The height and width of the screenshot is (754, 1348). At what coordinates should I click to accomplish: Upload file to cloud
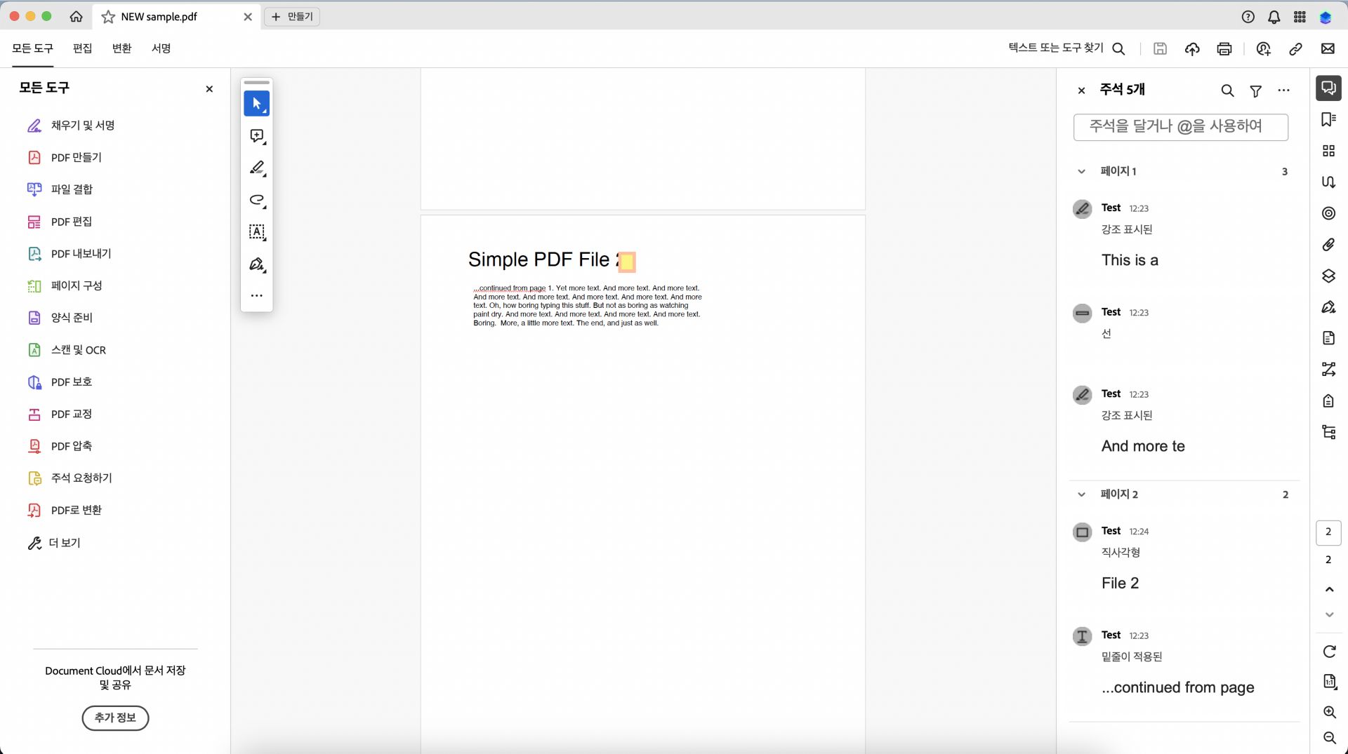pyautogui.click(x=1192, y=48)
